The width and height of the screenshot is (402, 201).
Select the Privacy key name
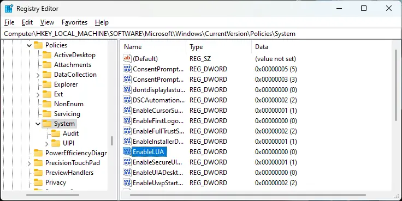pyautogui.click(x=56, y=182)
